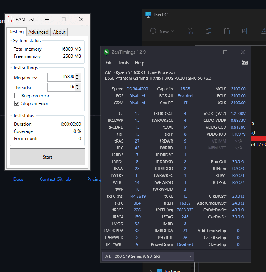The height and width of the screenshot is (272, 266).
Task: Click the ZenTimings green pulse app icon
Action: click(106, 52)
